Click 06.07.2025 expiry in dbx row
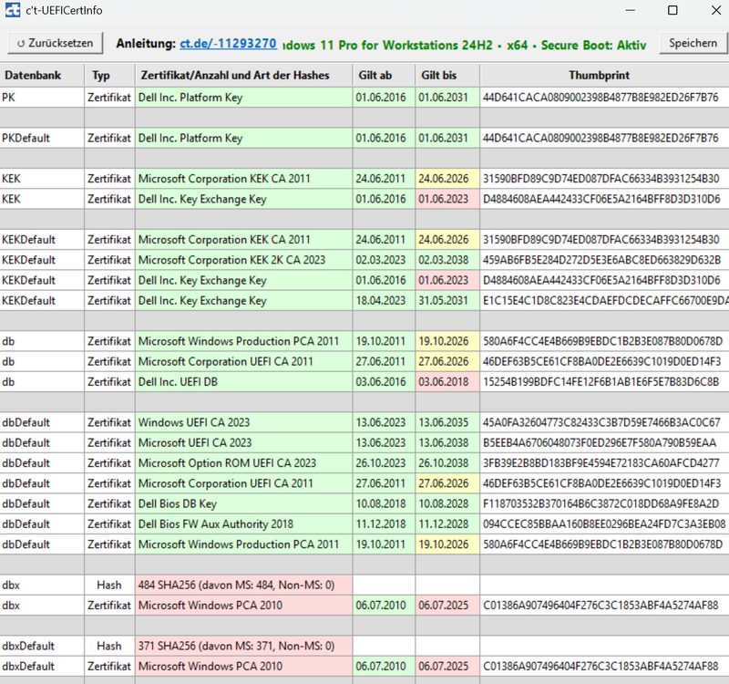This screenshot has width=729, height=684. pos(447,606)
